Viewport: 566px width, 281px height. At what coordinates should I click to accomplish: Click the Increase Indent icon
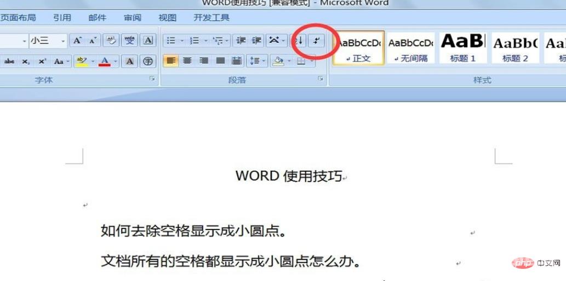[x=256, y=41]
